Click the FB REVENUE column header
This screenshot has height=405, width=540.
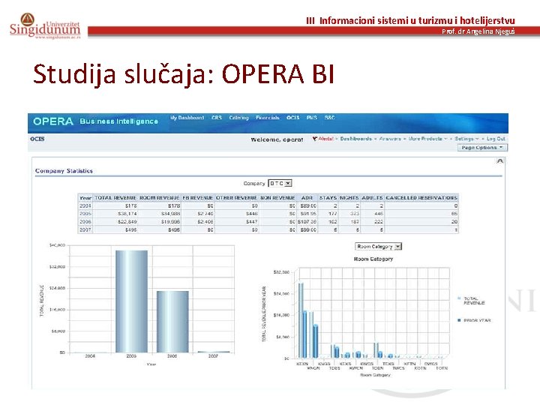click(197, 198)
